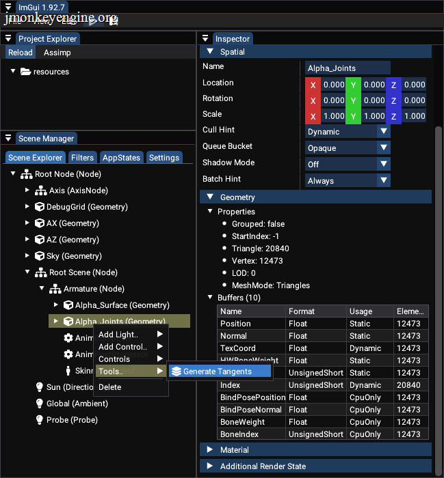Collapse the Properties tree node
Viewport: 444px width, 478px height.
click(x=210, y=211)
